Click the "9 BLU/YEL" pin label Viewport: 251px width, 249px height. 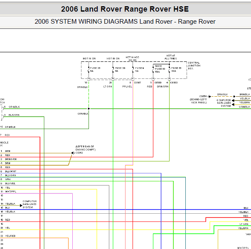(8, 183)
